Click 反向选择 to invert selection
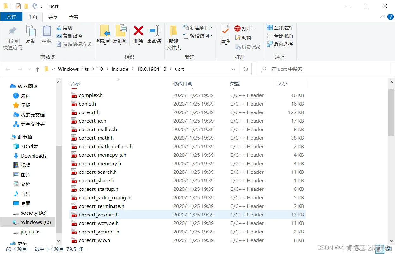Viewport: 395px width, 254px height. tap(280, 44)
